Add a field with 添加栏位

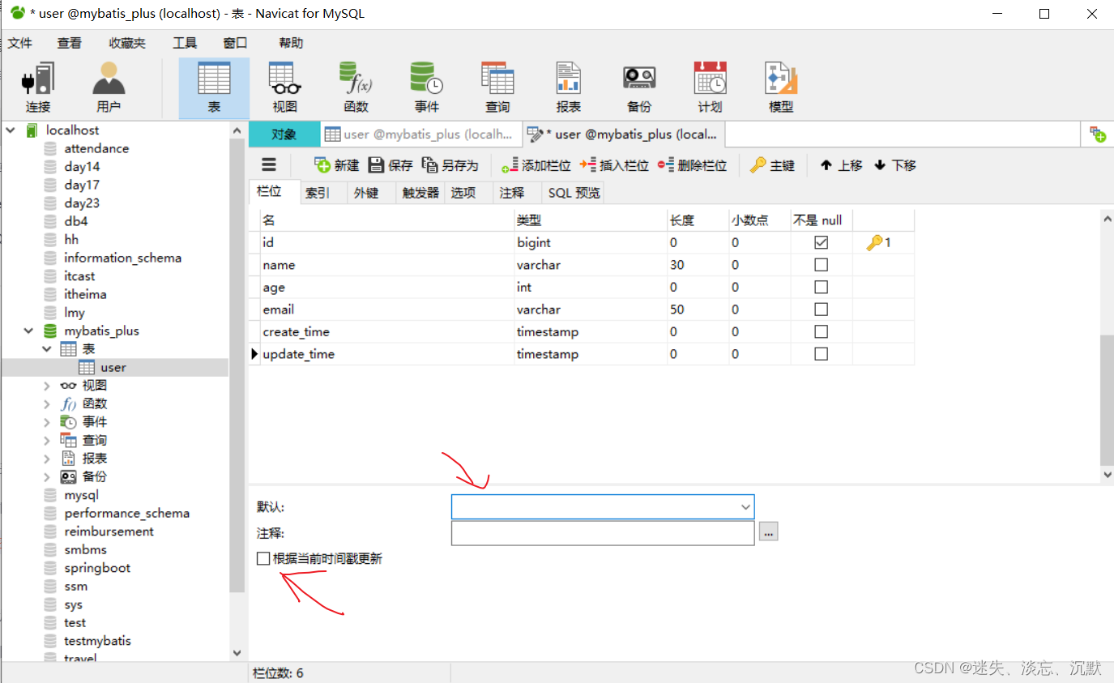pos(536,165)
